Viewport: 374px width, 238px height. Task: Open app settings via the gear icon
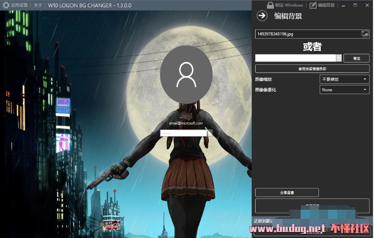[6, 5]
